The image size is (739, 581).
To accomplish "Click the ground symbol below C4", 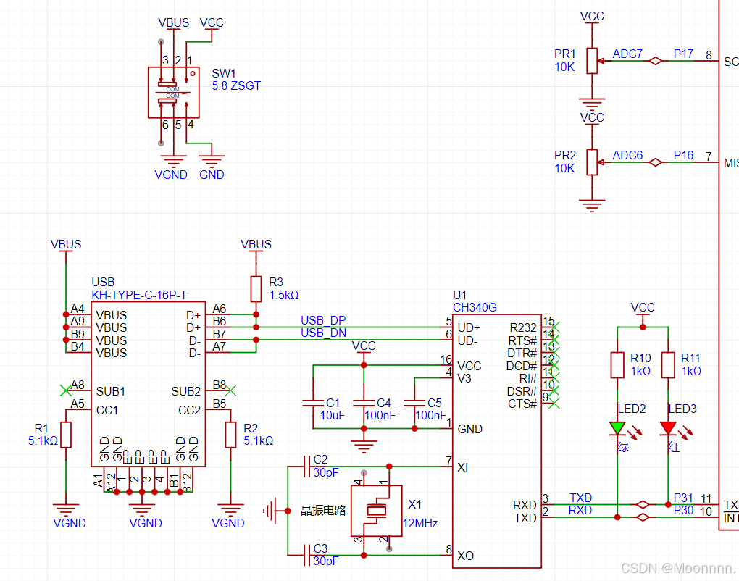I will (364, 446).
